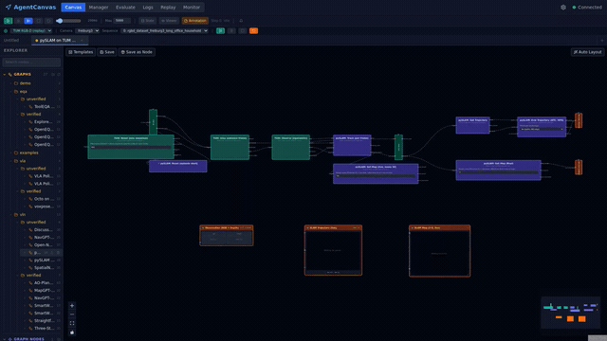Viewport: 607px width, 341px height.
Task: Click the Save button
Action: [x=107, y=52]
